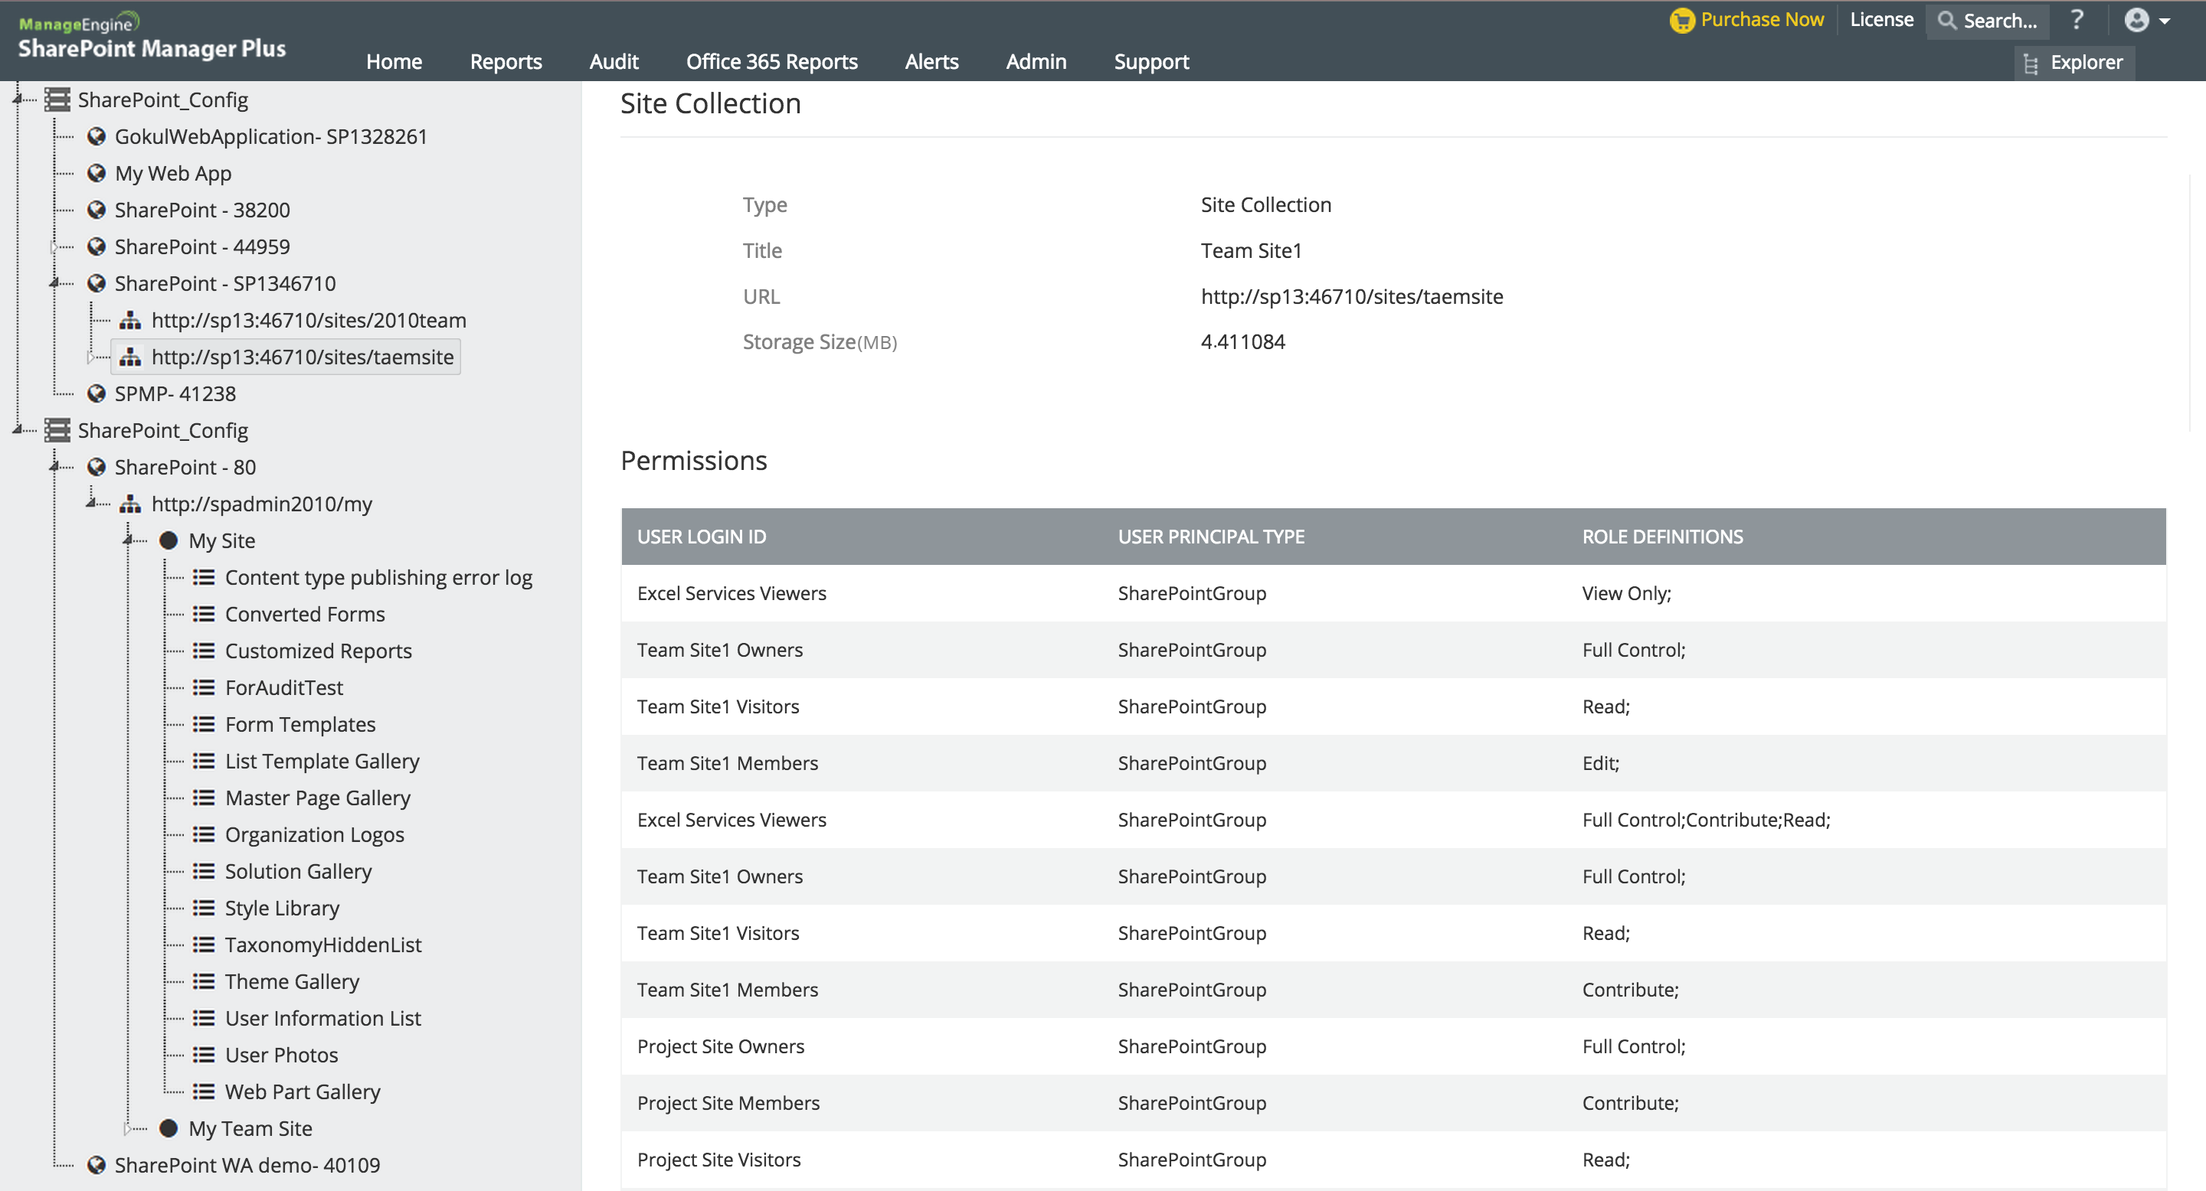Collapse the My Site tree node
This screenshot has height=1191, width=2206.
[x=128, y=540]
